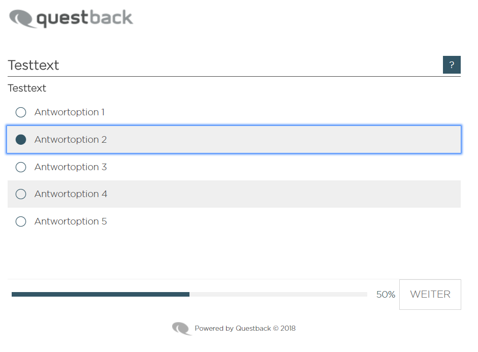Select the Antwortoption 3 radio button
Image resolution: width=478 pixels, height=352 pixels.
(21, 167)
